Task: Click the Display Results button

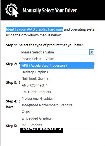Action: tap(42, 131)
